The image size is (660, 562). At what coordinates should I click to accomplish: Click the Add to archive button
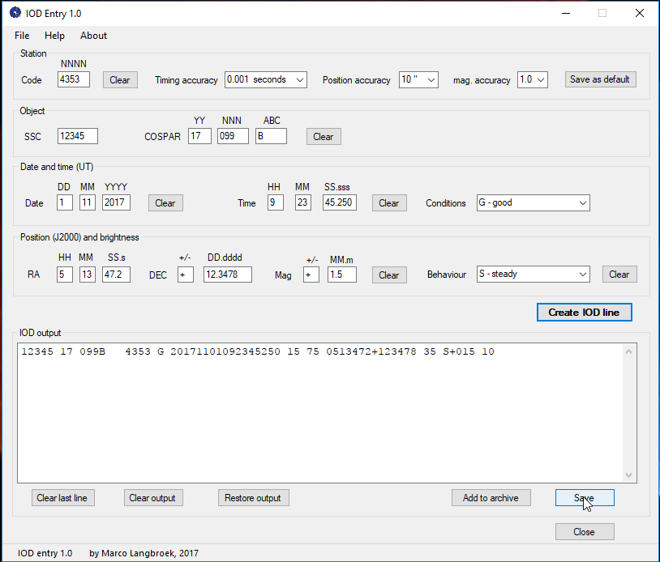(x=491, y=497)
